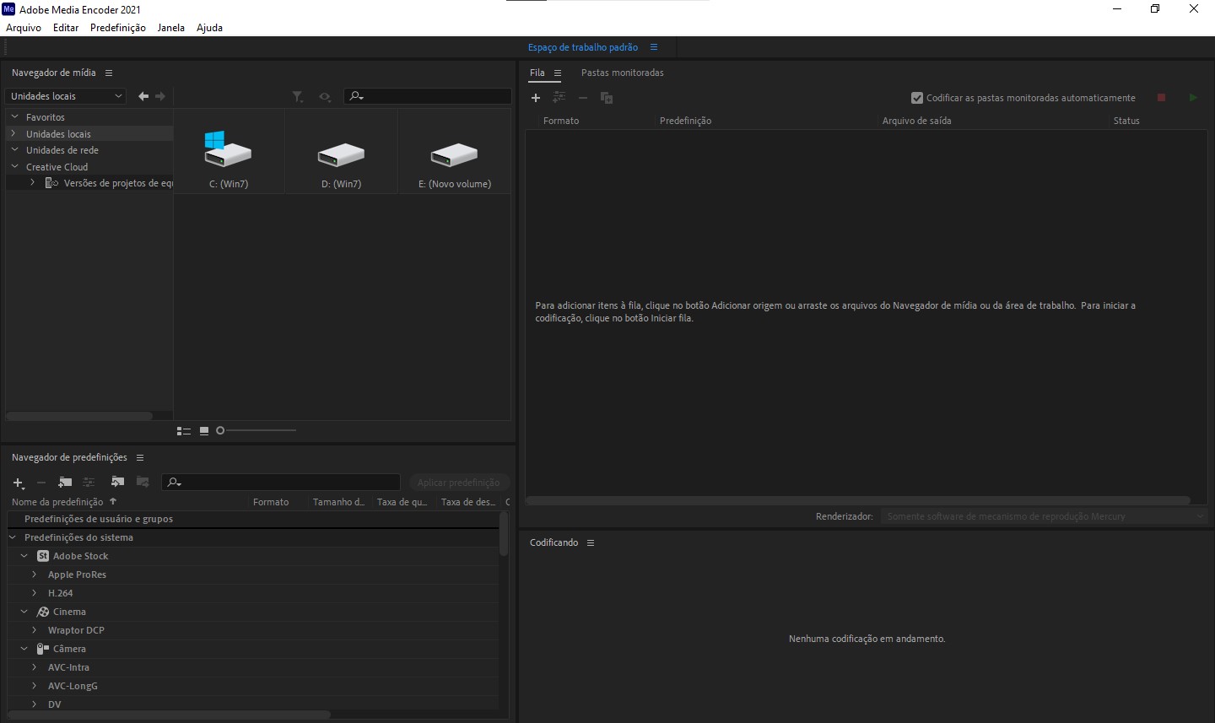Collapse the Creative Cloud tree node
This screenshot has width=1215, height=723.
click(x=14, y=167)
